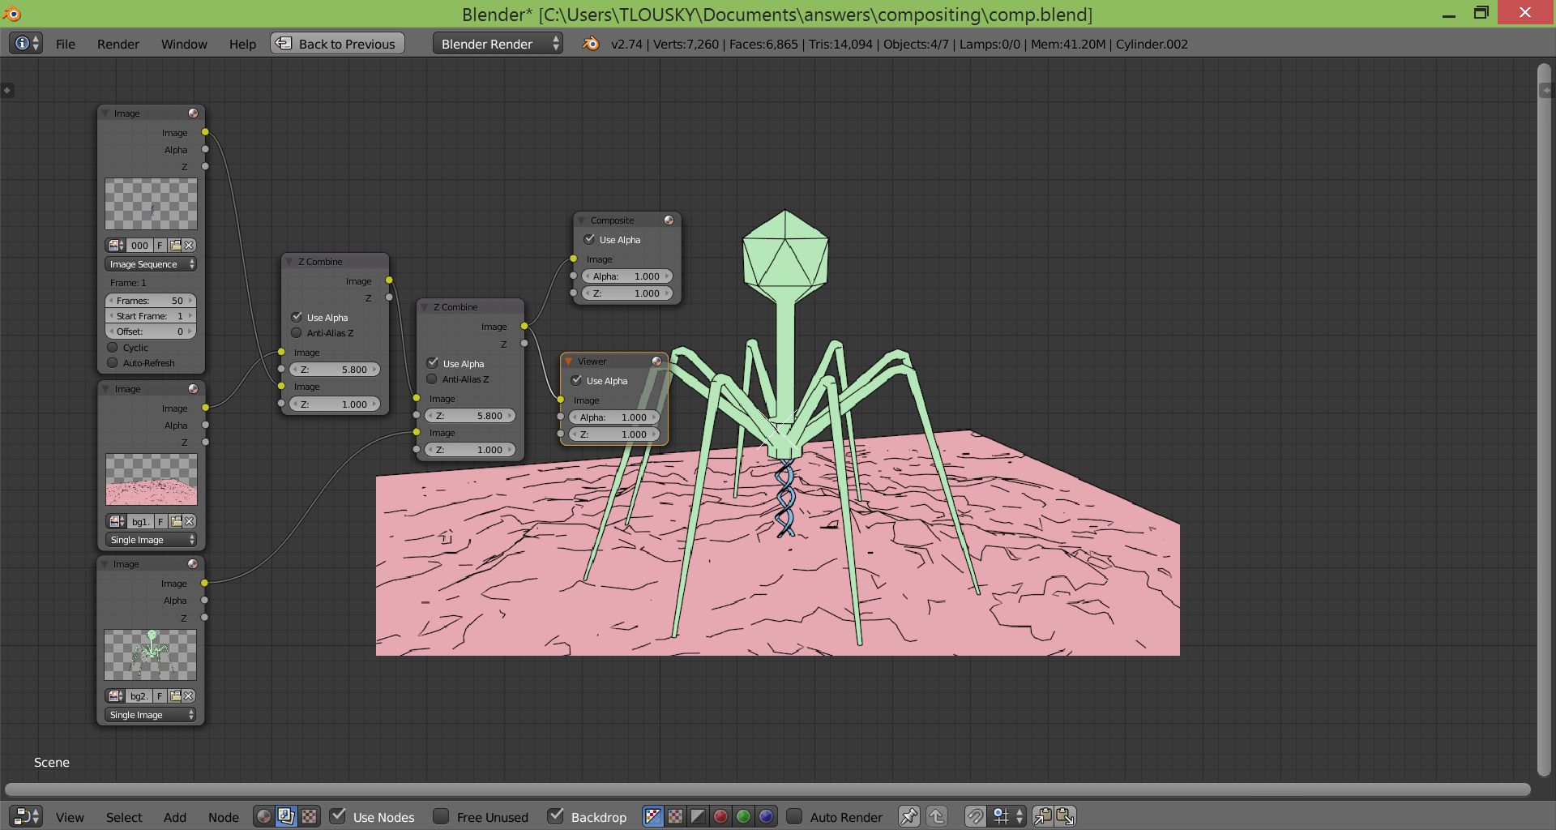Toggle preview sphere icon on Composite node
Image resolution: width=1556 pixels, height=830 pixels.
[x=669, y=220]
